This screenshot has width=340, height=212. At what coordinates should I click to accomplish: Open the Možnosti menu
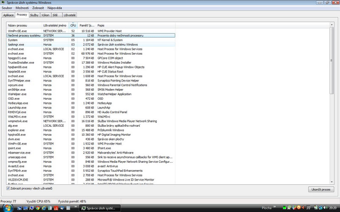point(22,8)
